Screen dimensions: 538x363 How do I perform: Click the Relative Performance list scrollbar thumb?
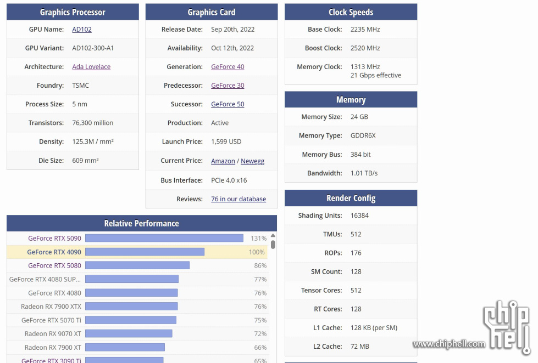point(273,245)
